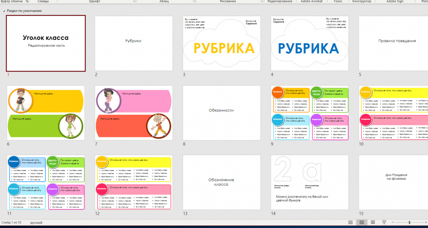Select slide with yellow РУБРИКА text
The width and height of the screenshot is (428, 228).
coord(222,43)
